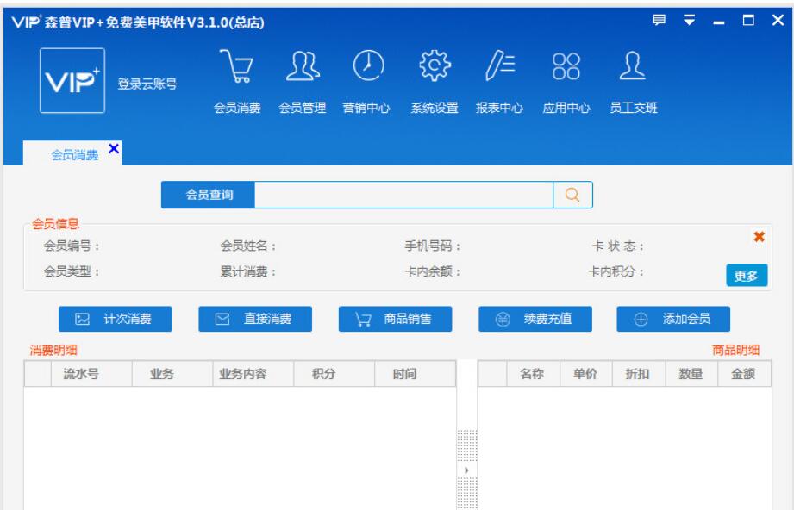Click the 应用中心 menu label
This screenshot has height=510, width=794.
pos(566,108)
